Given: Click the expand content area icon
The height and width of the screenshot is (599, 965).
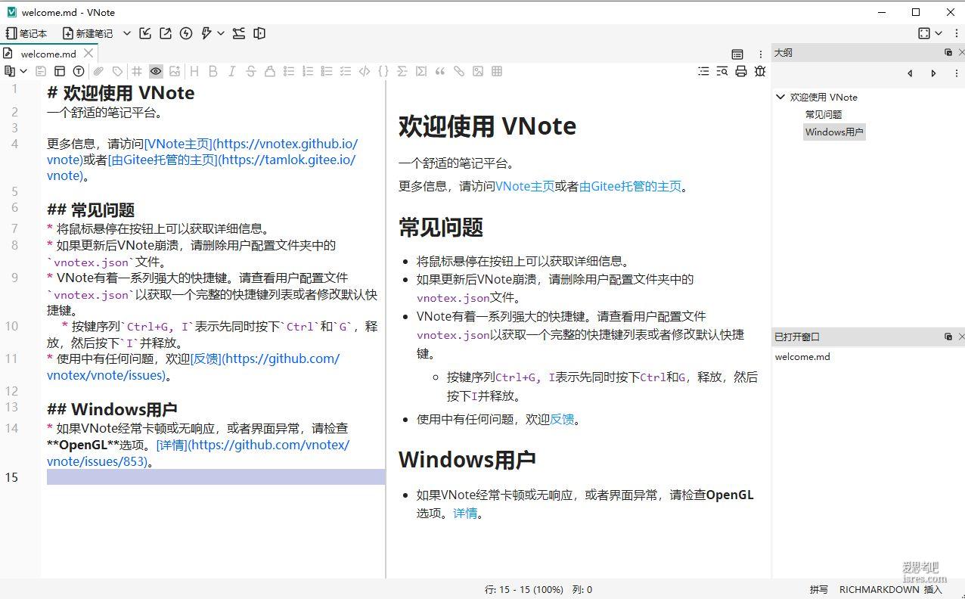Looking at the screenshot, I should [924, 33].
